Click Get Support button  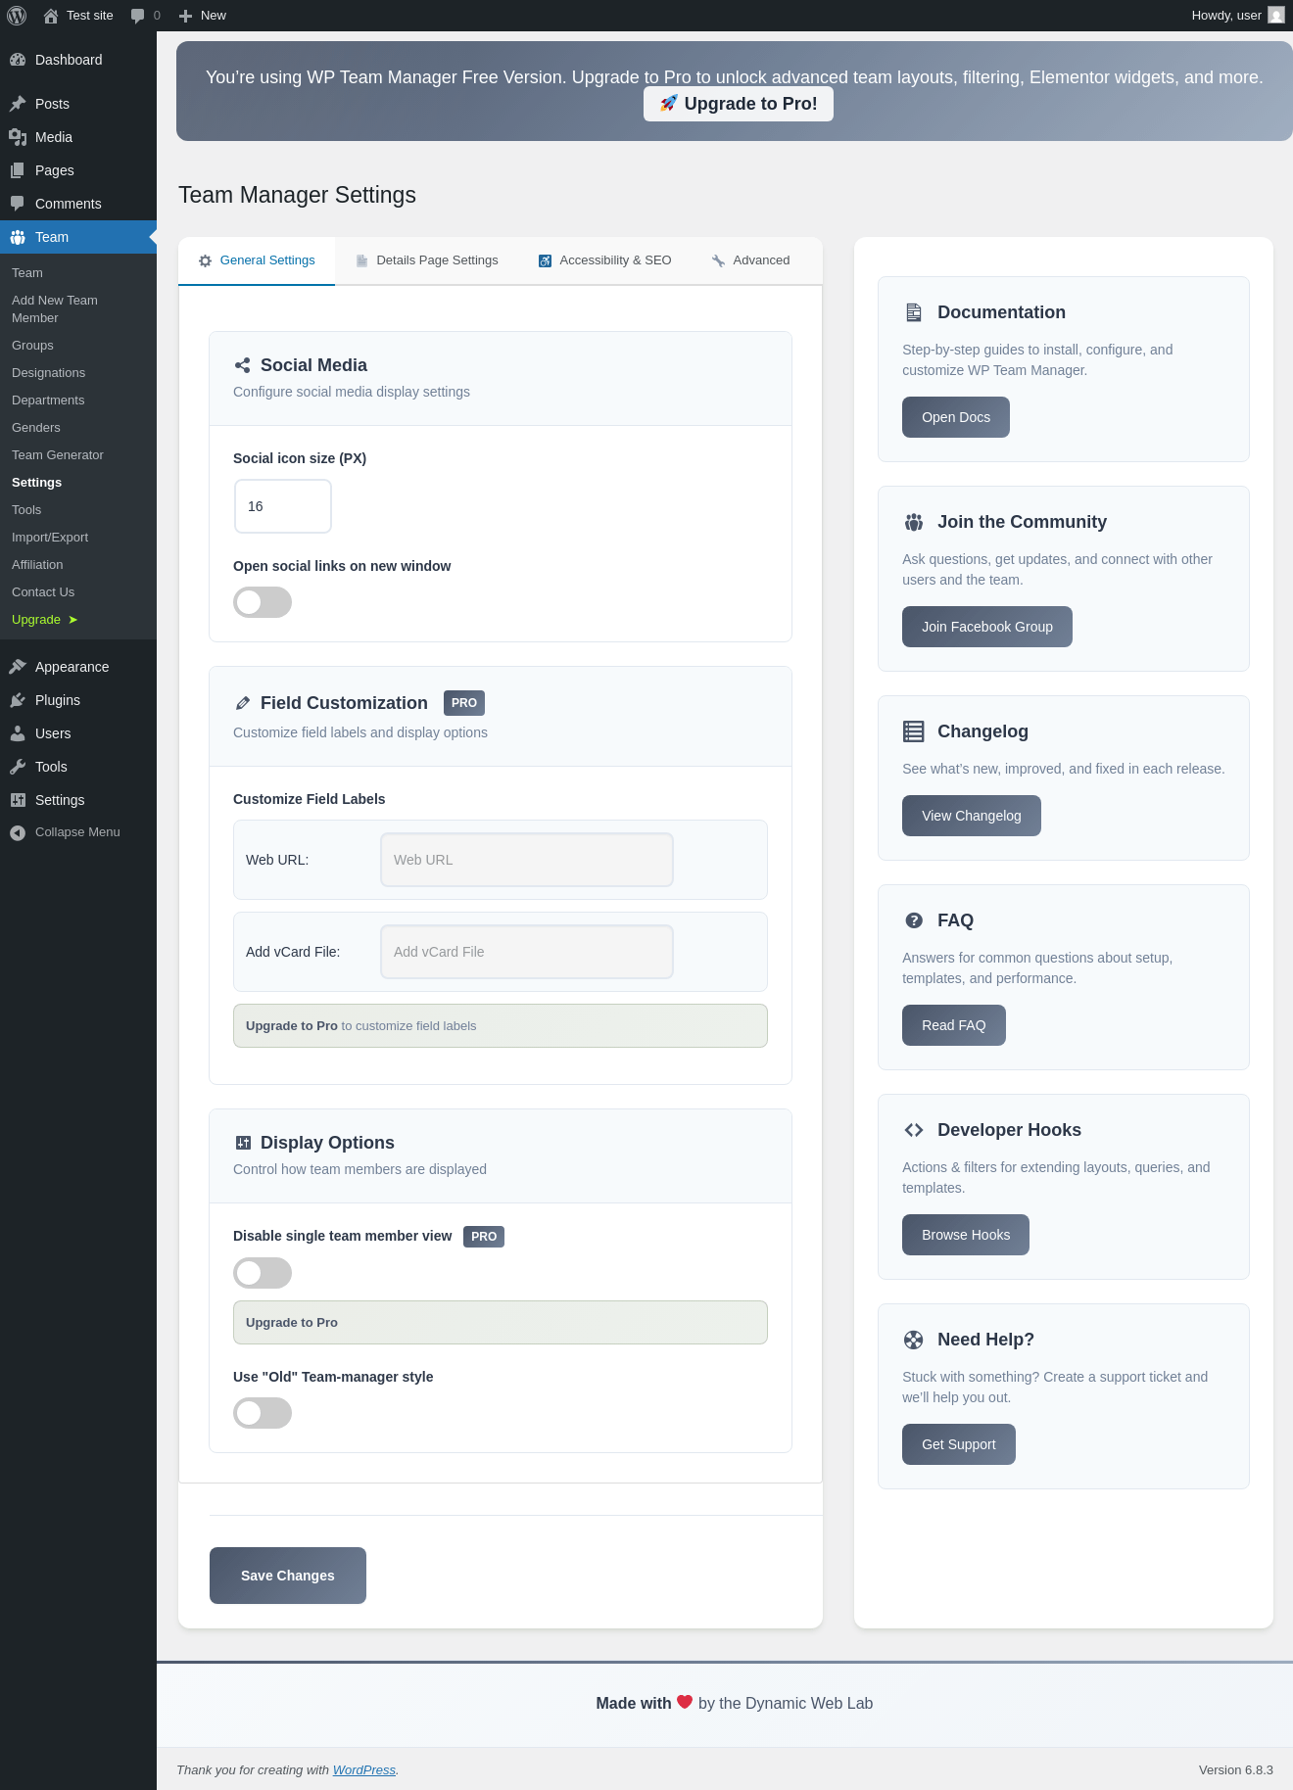point(959,1444)
